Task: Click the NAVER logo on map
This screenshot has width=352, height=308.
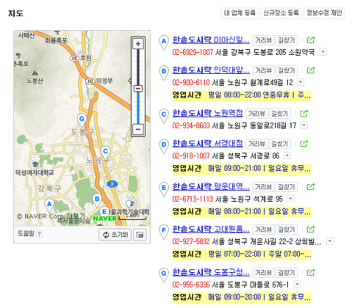Action: [105, 219]
